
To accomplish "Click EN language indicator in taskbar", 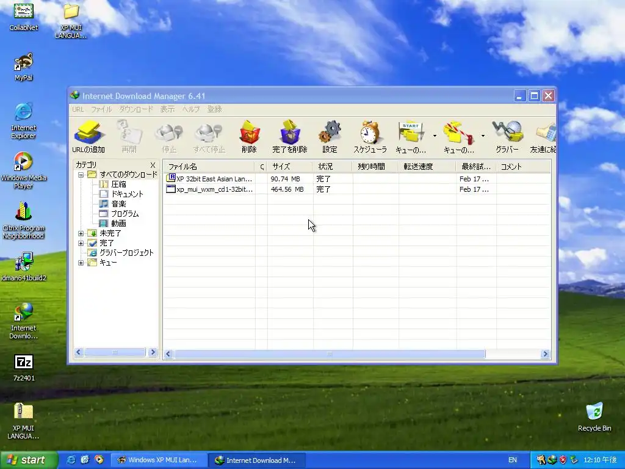I will (x=513, y=460).
